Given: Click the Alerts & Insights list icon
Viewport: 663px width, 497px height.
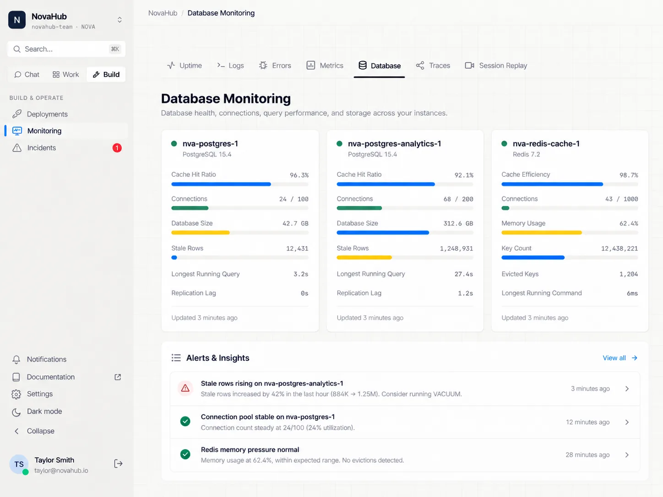Looking at the screenshot, I should (176, 358).
